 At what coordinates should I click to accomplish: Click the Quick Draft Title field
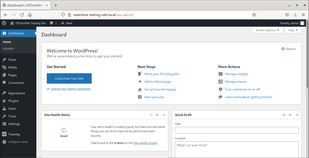(x=237, y=130)
